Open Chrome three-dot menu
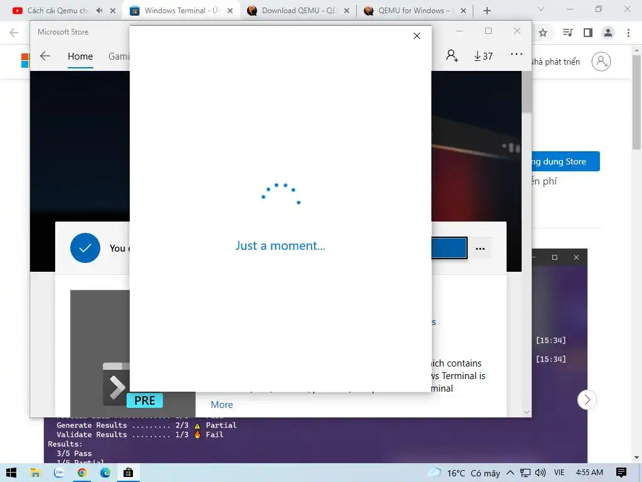Viewport: 642px width, 482px height. tap(628, 33)
